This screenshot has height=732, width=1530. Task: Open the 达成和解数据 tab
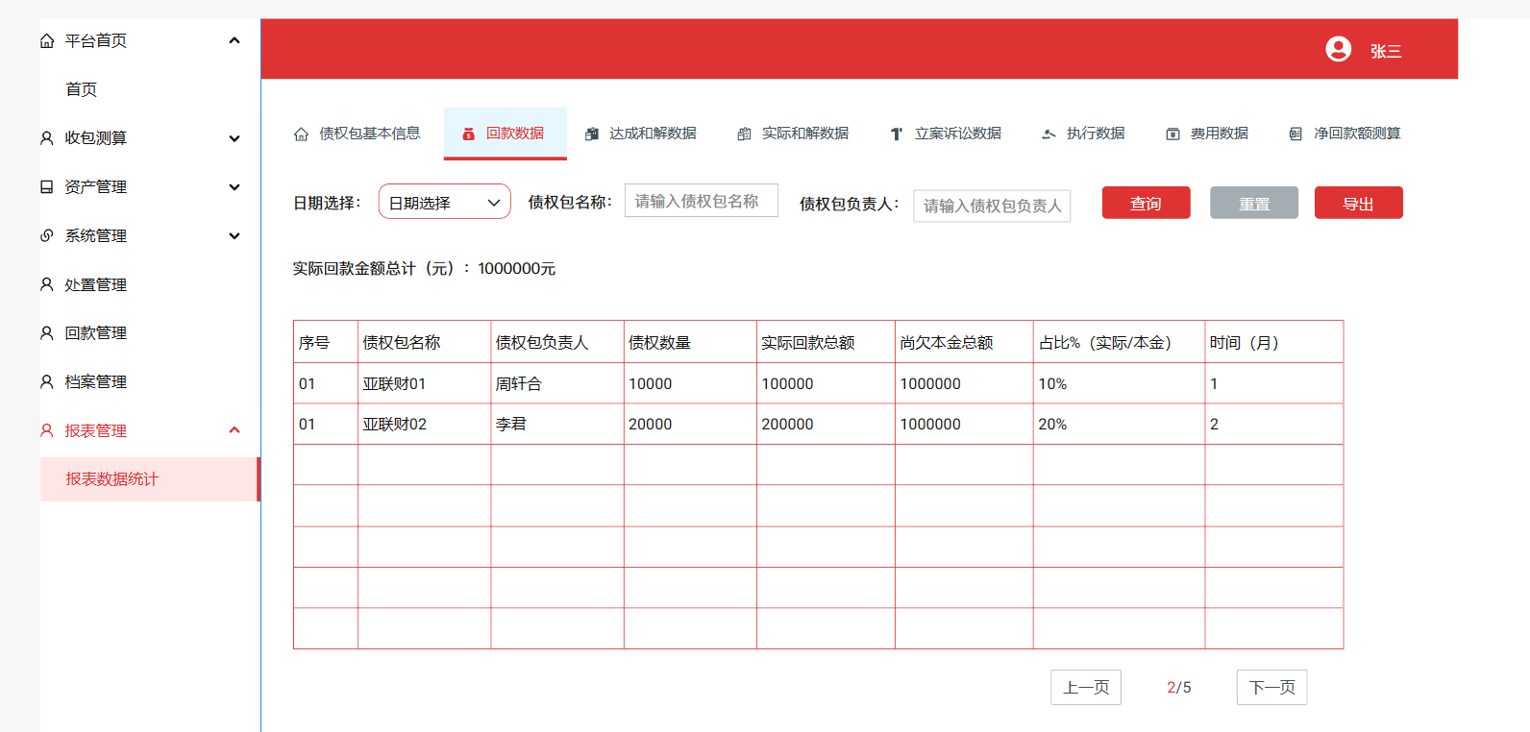click(x=641, y=134)
